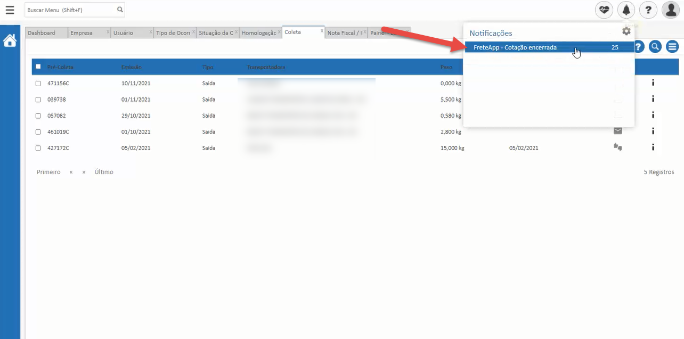Switch to the Dashboard tab
684x339 pixels.
pos(42,33)
